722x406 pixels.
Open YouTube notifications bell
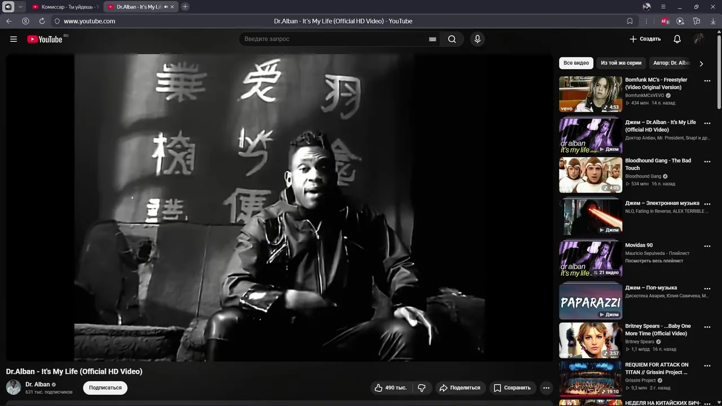677,39
